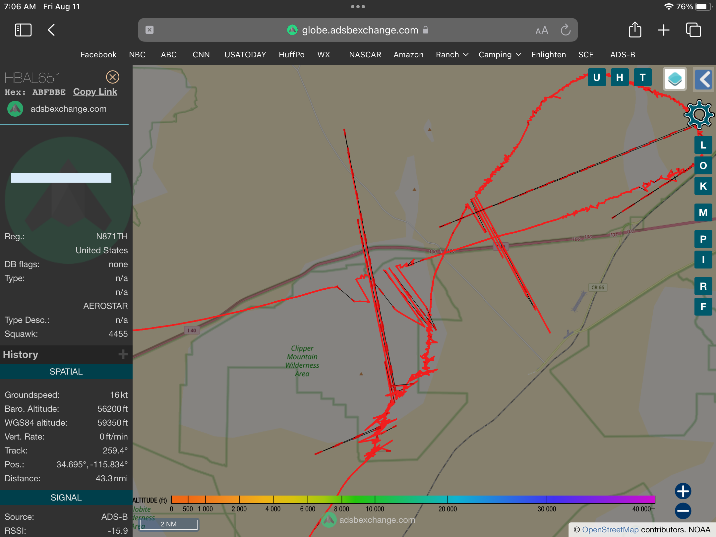Open the Safari sidebar panel icon
This screenshot has width=716, height=537.
23,30
